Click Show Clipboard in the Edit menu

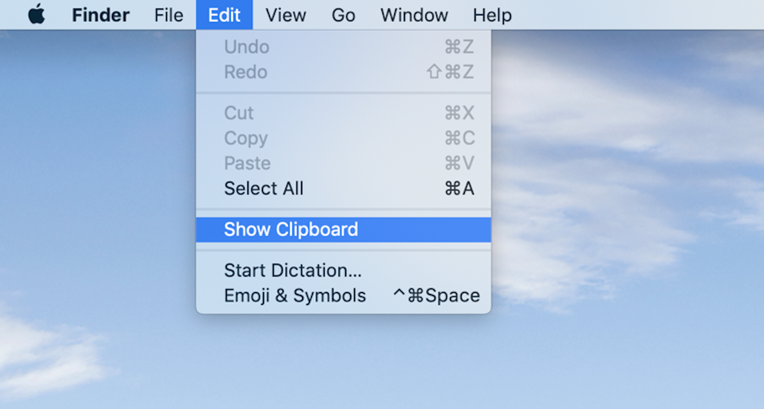click(290, 229)
